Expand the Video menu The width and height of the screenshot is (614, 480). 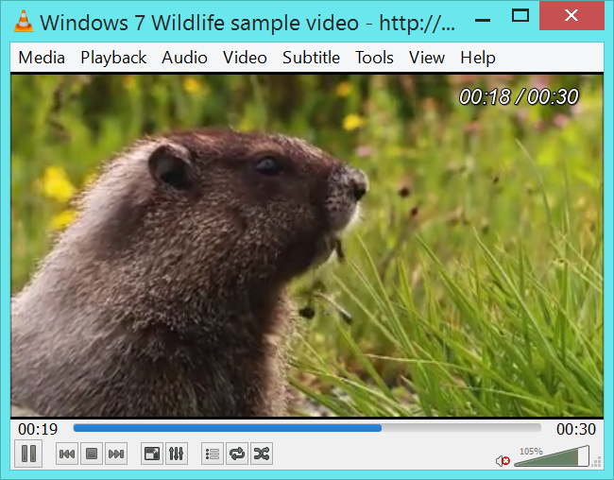tap(245, 58)
